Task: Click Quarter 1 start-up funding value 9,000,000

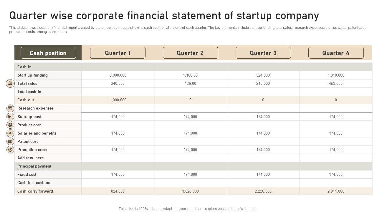Action: point(118,75)
